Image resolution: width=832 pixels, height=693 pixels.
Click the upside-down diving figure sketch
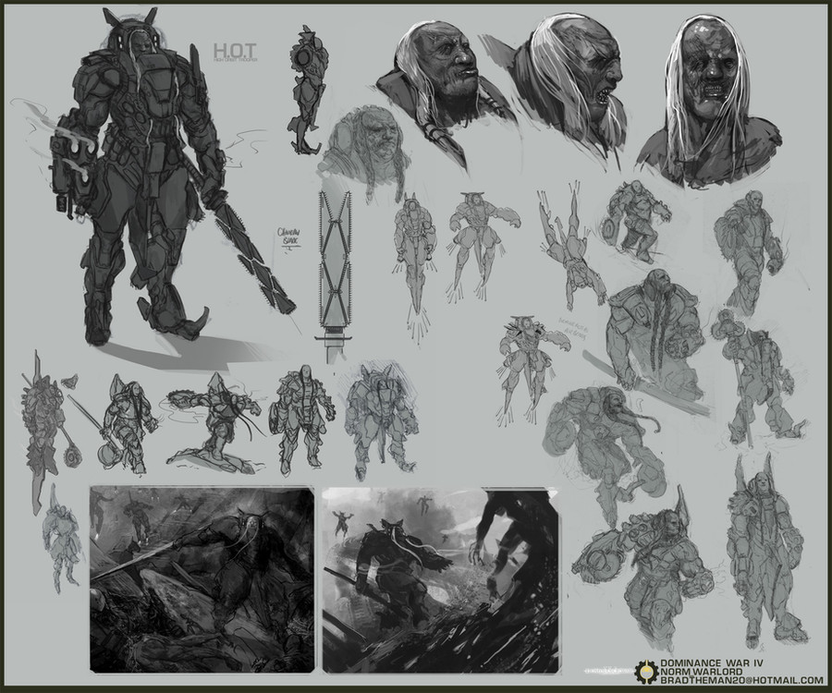[x=570, y=247]
